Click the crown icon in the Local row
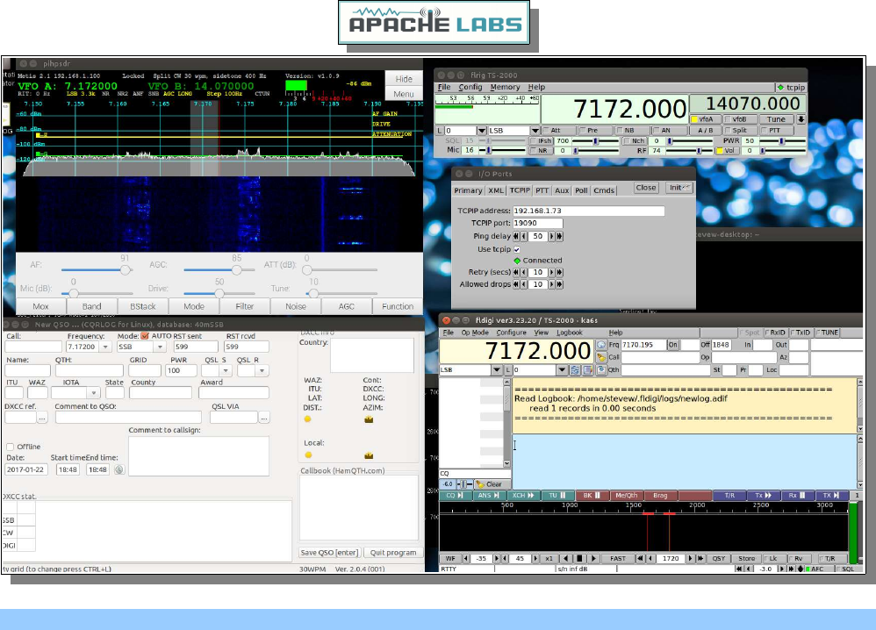Image resolution: width=876 pixels, height=630 pixels. tap(369, 455)
